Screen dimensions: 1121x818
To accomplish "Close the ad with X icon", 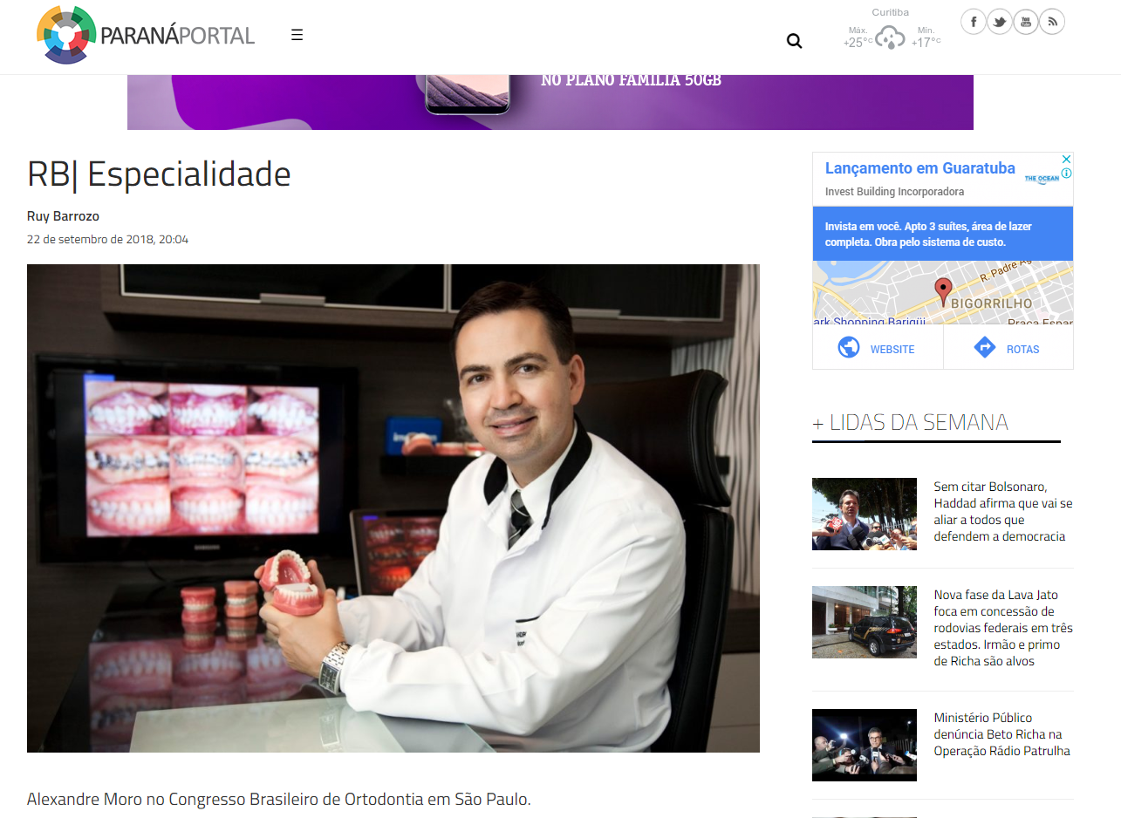I will [1066, 160].
